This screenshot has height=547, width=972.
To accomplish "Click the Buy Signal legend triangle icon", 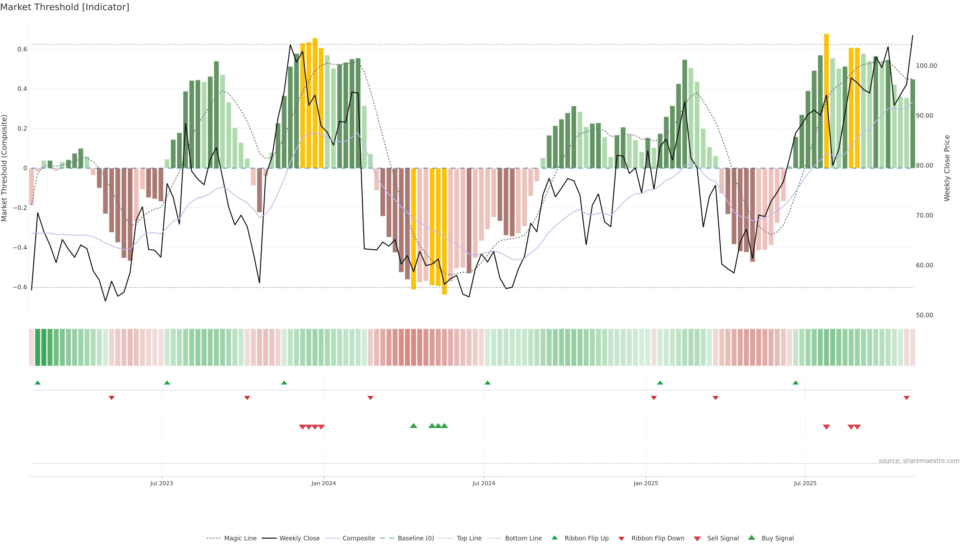I will pos(752,538).
